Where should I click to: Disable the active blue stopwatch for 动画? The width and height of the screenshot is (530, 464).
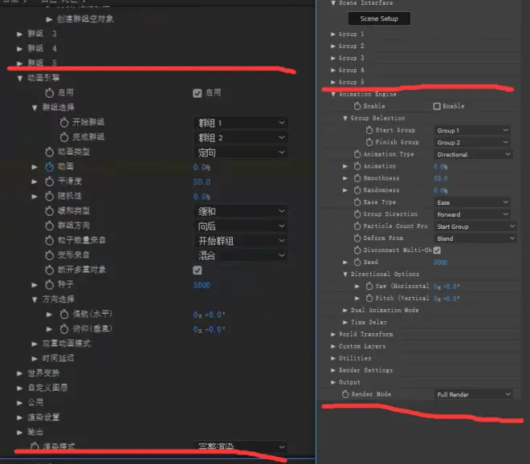pyautogui.click(x=49, y=167)
